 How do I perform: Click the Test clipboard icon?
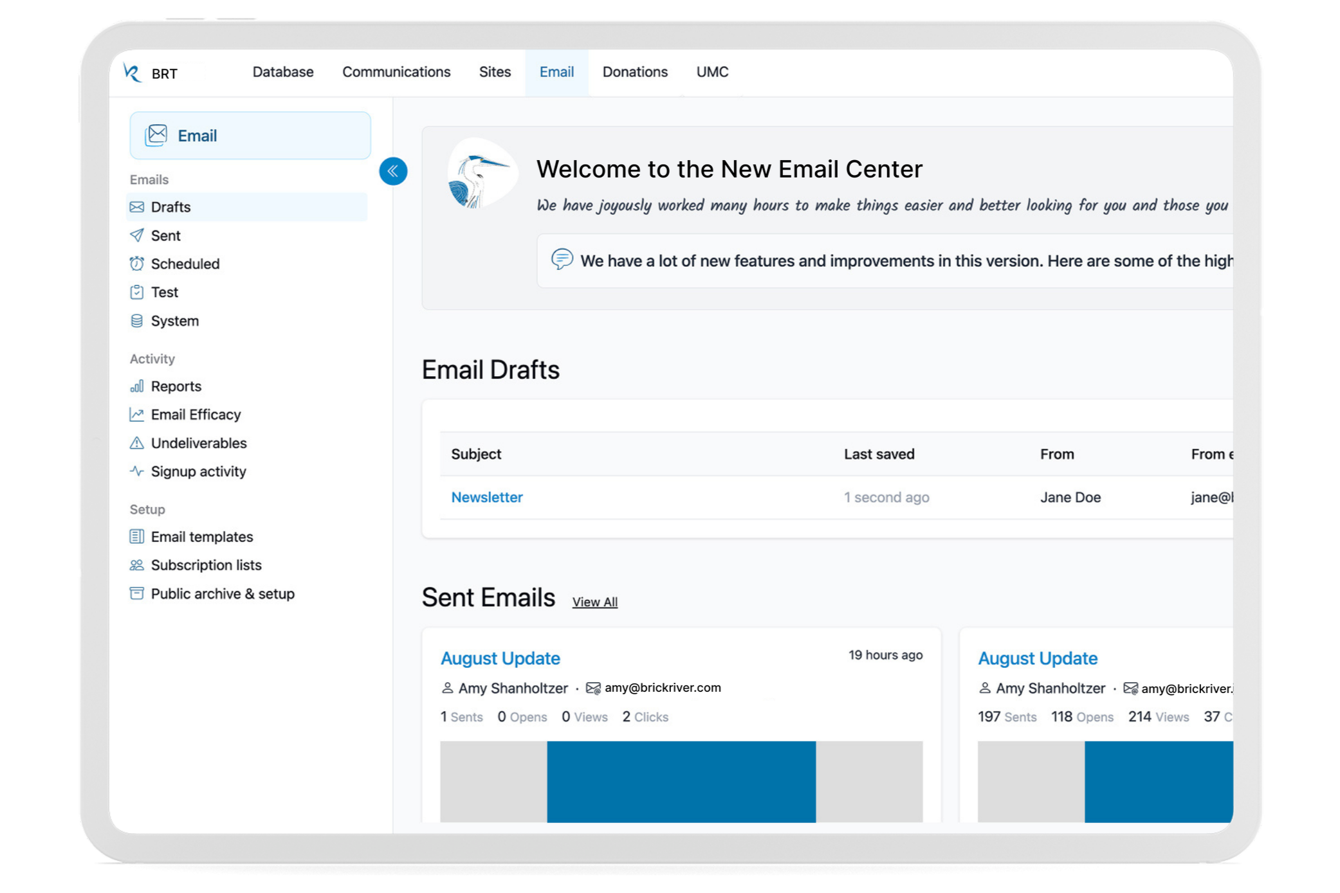click(x=136, y=292)
